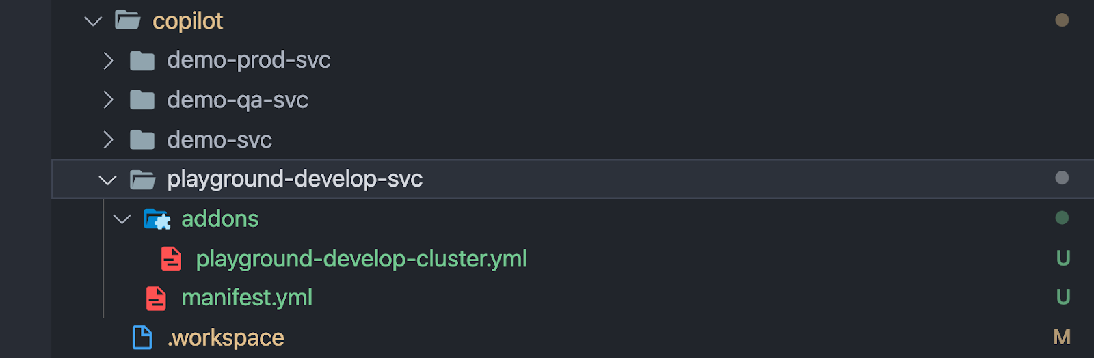Click the modified M badge beside .workspace
The image size is (1094, 358).
click(x=1062, y=337)
